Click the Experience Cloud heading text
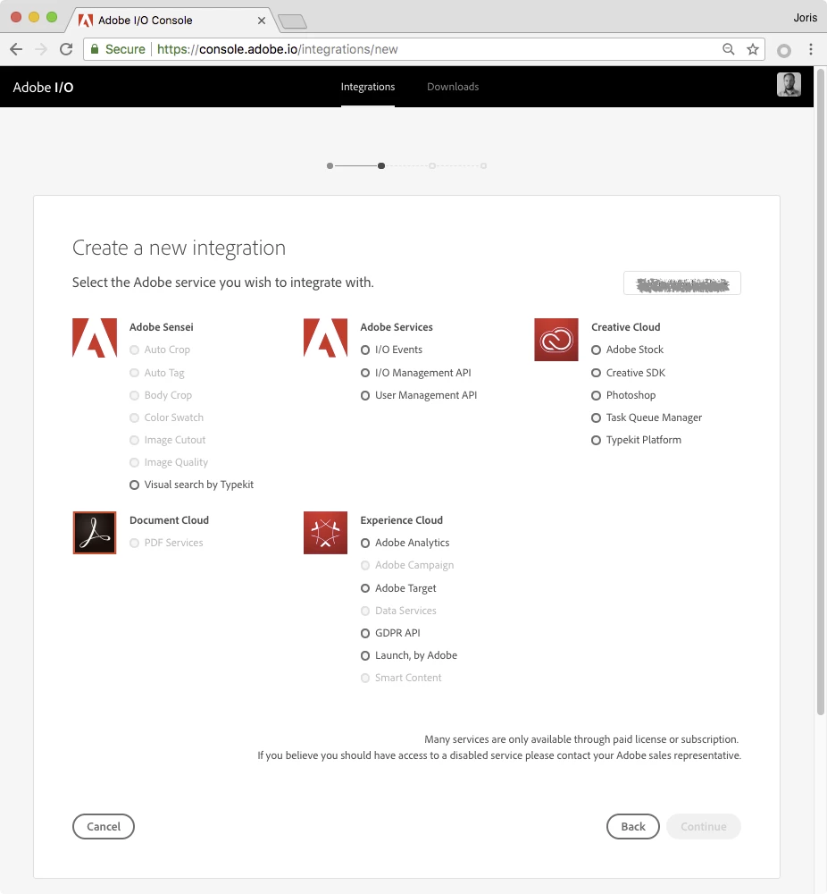Image resolution: width=827 pixels, height=894 pixels. 402,520
